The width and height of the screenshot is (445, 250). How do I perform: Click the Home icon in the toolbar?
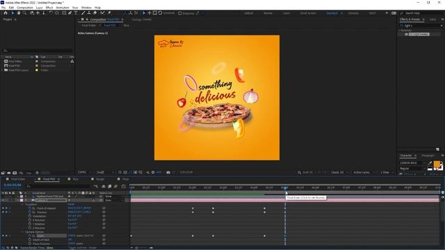6,13
